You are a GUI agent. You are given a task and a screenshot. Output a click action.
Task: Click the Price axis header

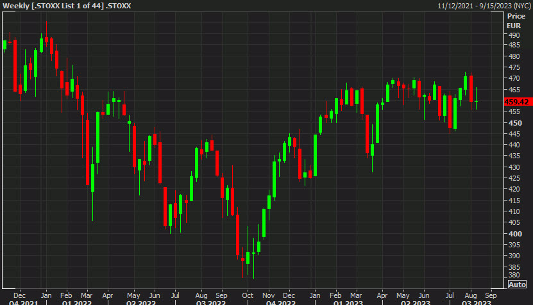(516, 16)
